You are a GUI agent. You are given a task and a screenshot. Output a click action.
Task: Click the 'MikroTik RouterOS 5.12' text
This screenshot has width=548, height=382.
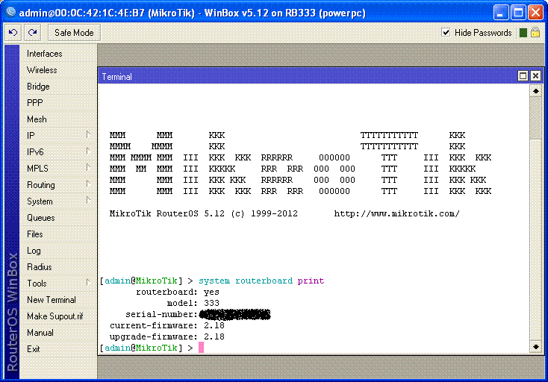coord(167,213)
